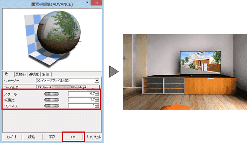Click the dialog help question mark
This screenshot has height=143, width=247.
[87, 3]
